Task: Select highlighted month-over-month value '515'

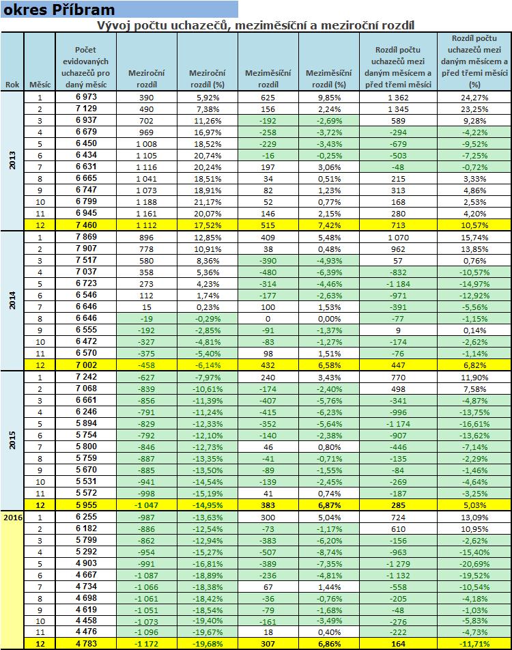Action: tap(268, 225)
